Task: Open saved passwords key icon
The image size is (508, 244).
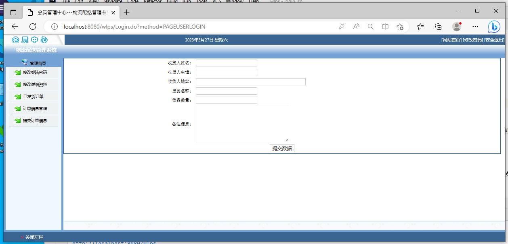Action: [342, 27]
